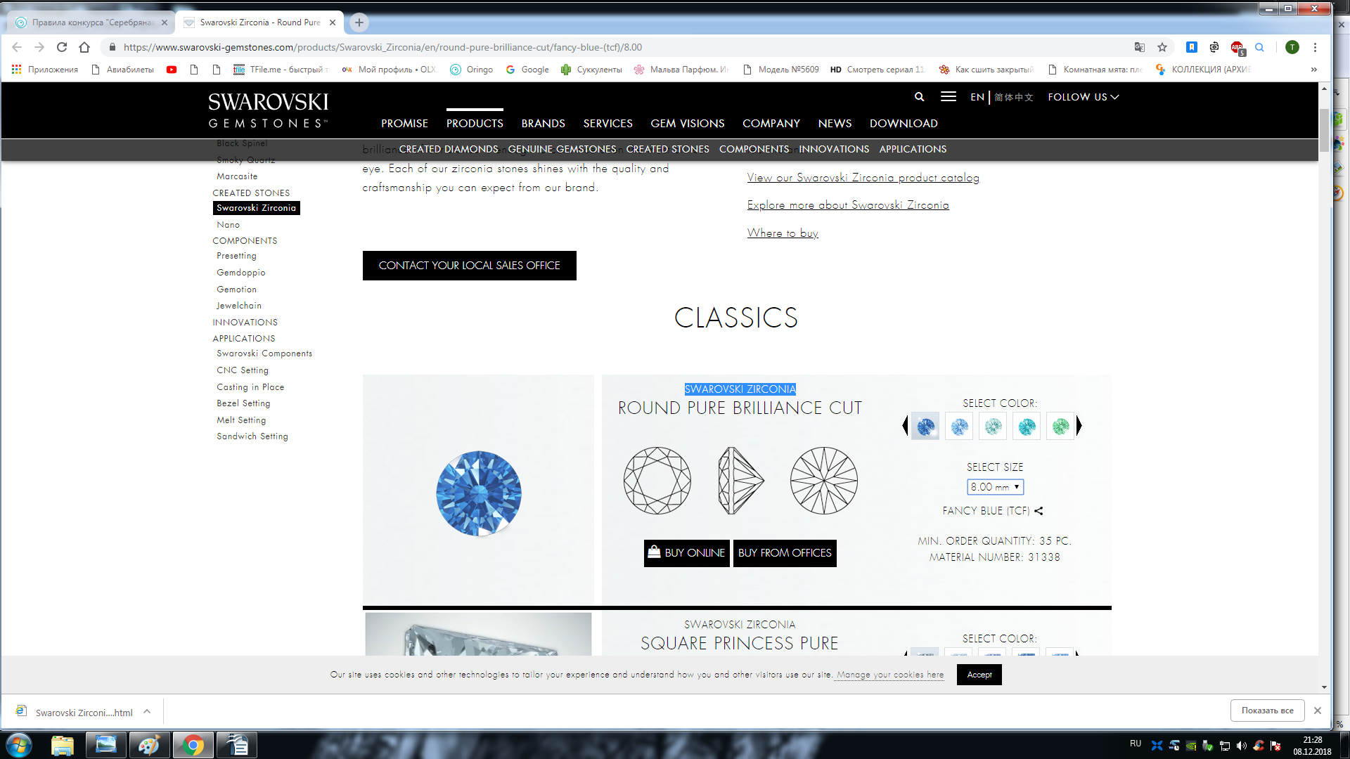Close the downloads bar
Viewport: 1350px width, 759px height.
(x=1318, y=711)
